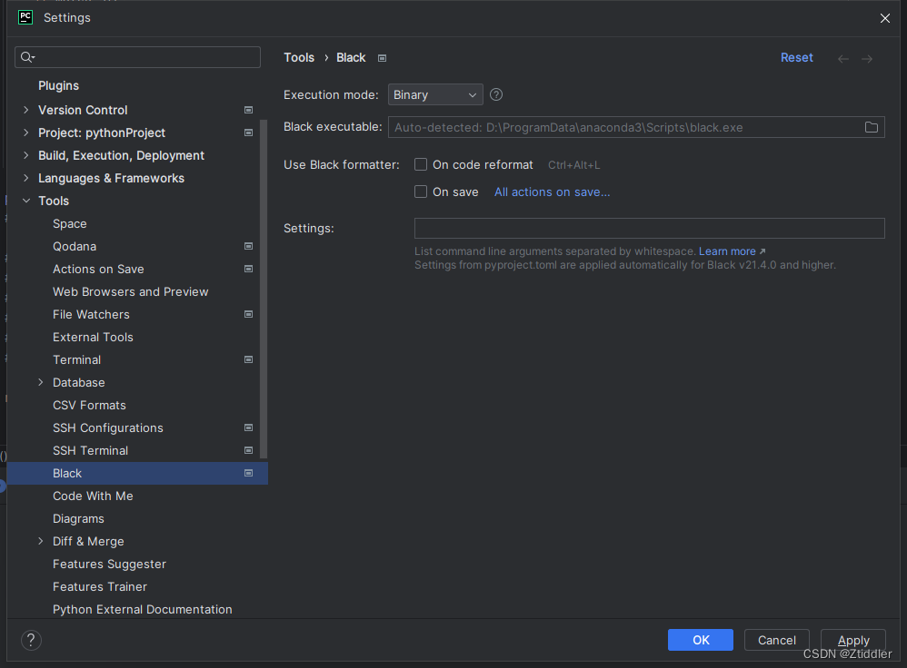Enable the On code reformat checkbox
The image size is (907, 668).
click(x=421, y=164)
